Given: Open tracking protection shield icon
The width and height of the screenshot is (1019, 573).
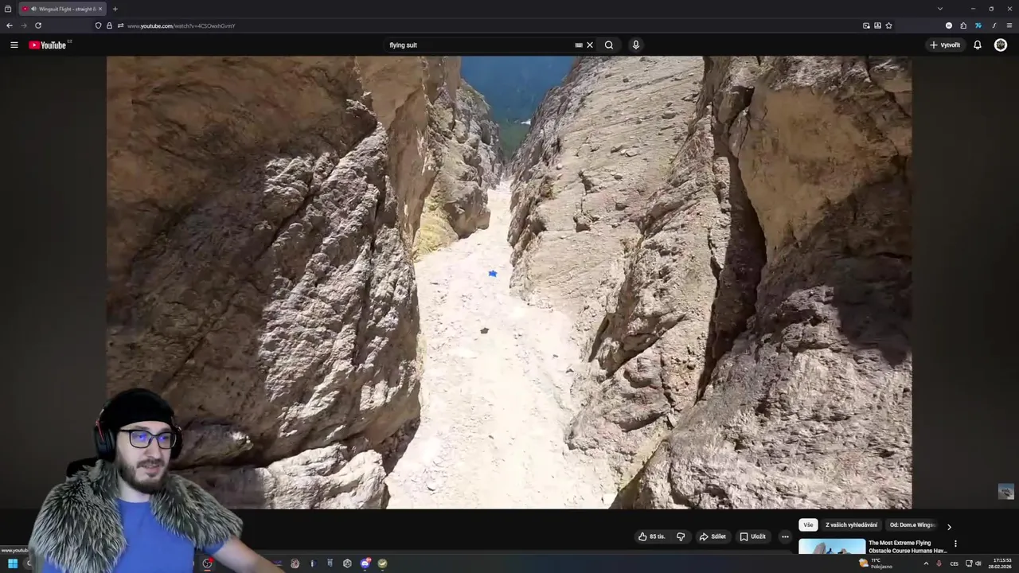Looking at the screenshot, I should [99, 25].
